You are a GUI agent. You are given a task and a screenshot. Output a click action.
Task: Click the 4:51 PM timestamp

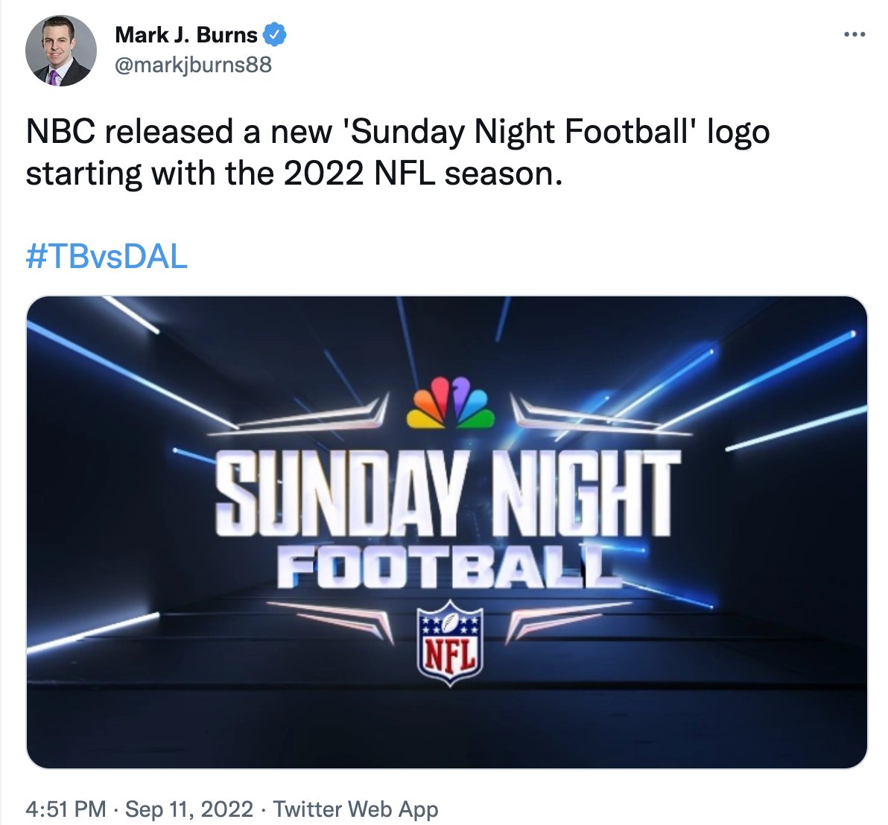tap(66, 809)
